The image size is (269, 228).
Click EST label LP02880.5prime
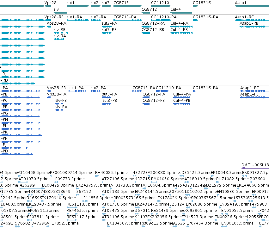(x=201, y=204)
